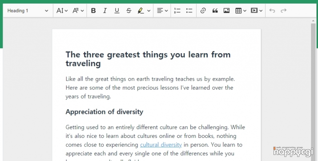
Task: Apply block quote formatting
Action: click(x=215, y=11)
